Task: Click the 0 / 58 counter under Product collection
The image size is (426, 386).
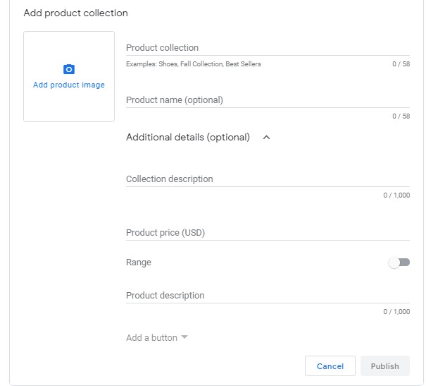Action: (401, 64)
